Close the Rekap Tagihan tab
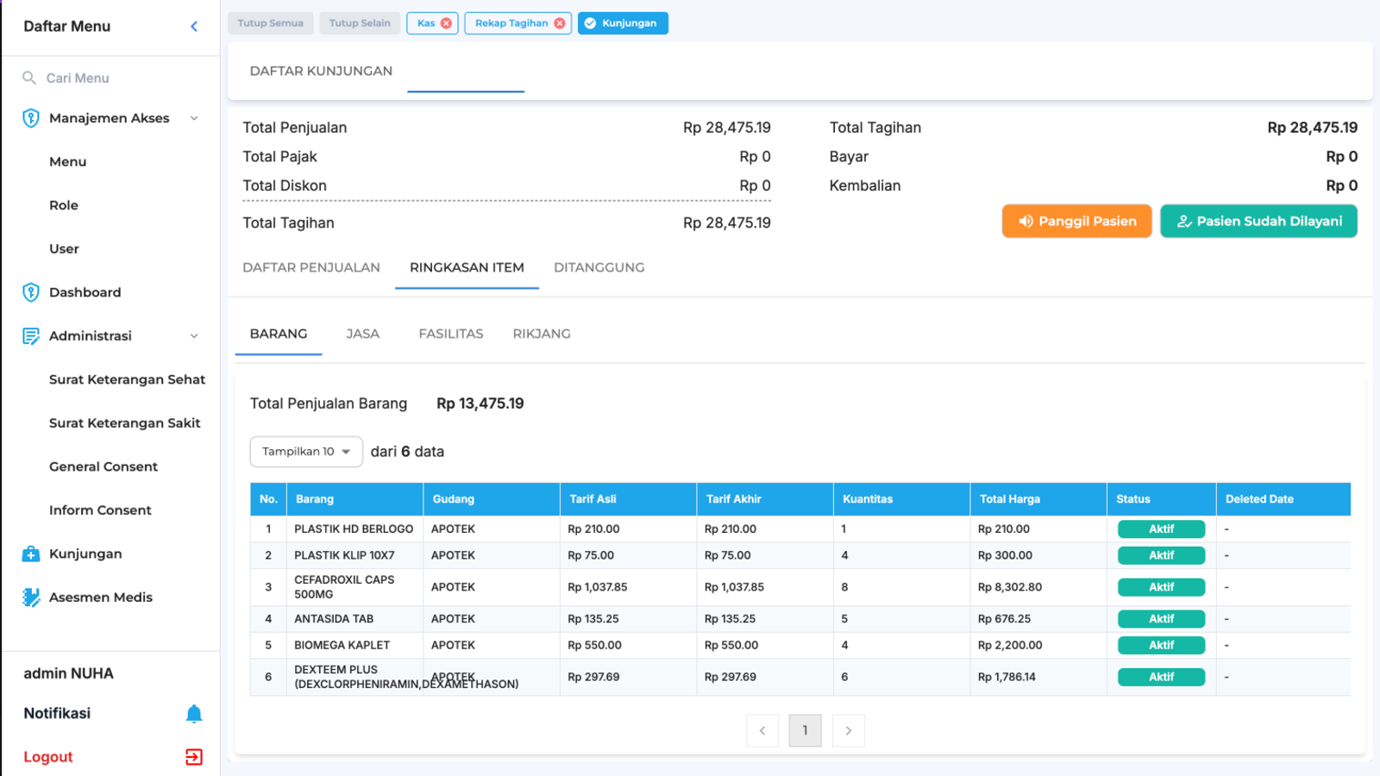1380x776 pixels. tap(560, 23)
